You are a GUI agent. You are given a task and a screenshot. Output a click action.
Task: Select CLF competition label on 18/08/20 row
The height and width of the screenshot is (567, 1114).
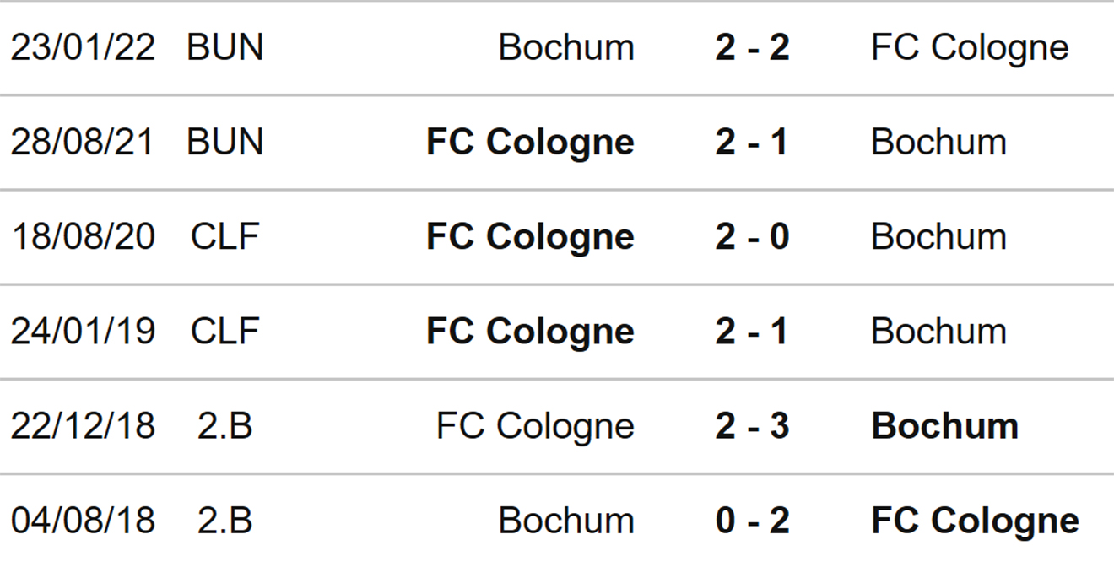[x=224, y=236]
